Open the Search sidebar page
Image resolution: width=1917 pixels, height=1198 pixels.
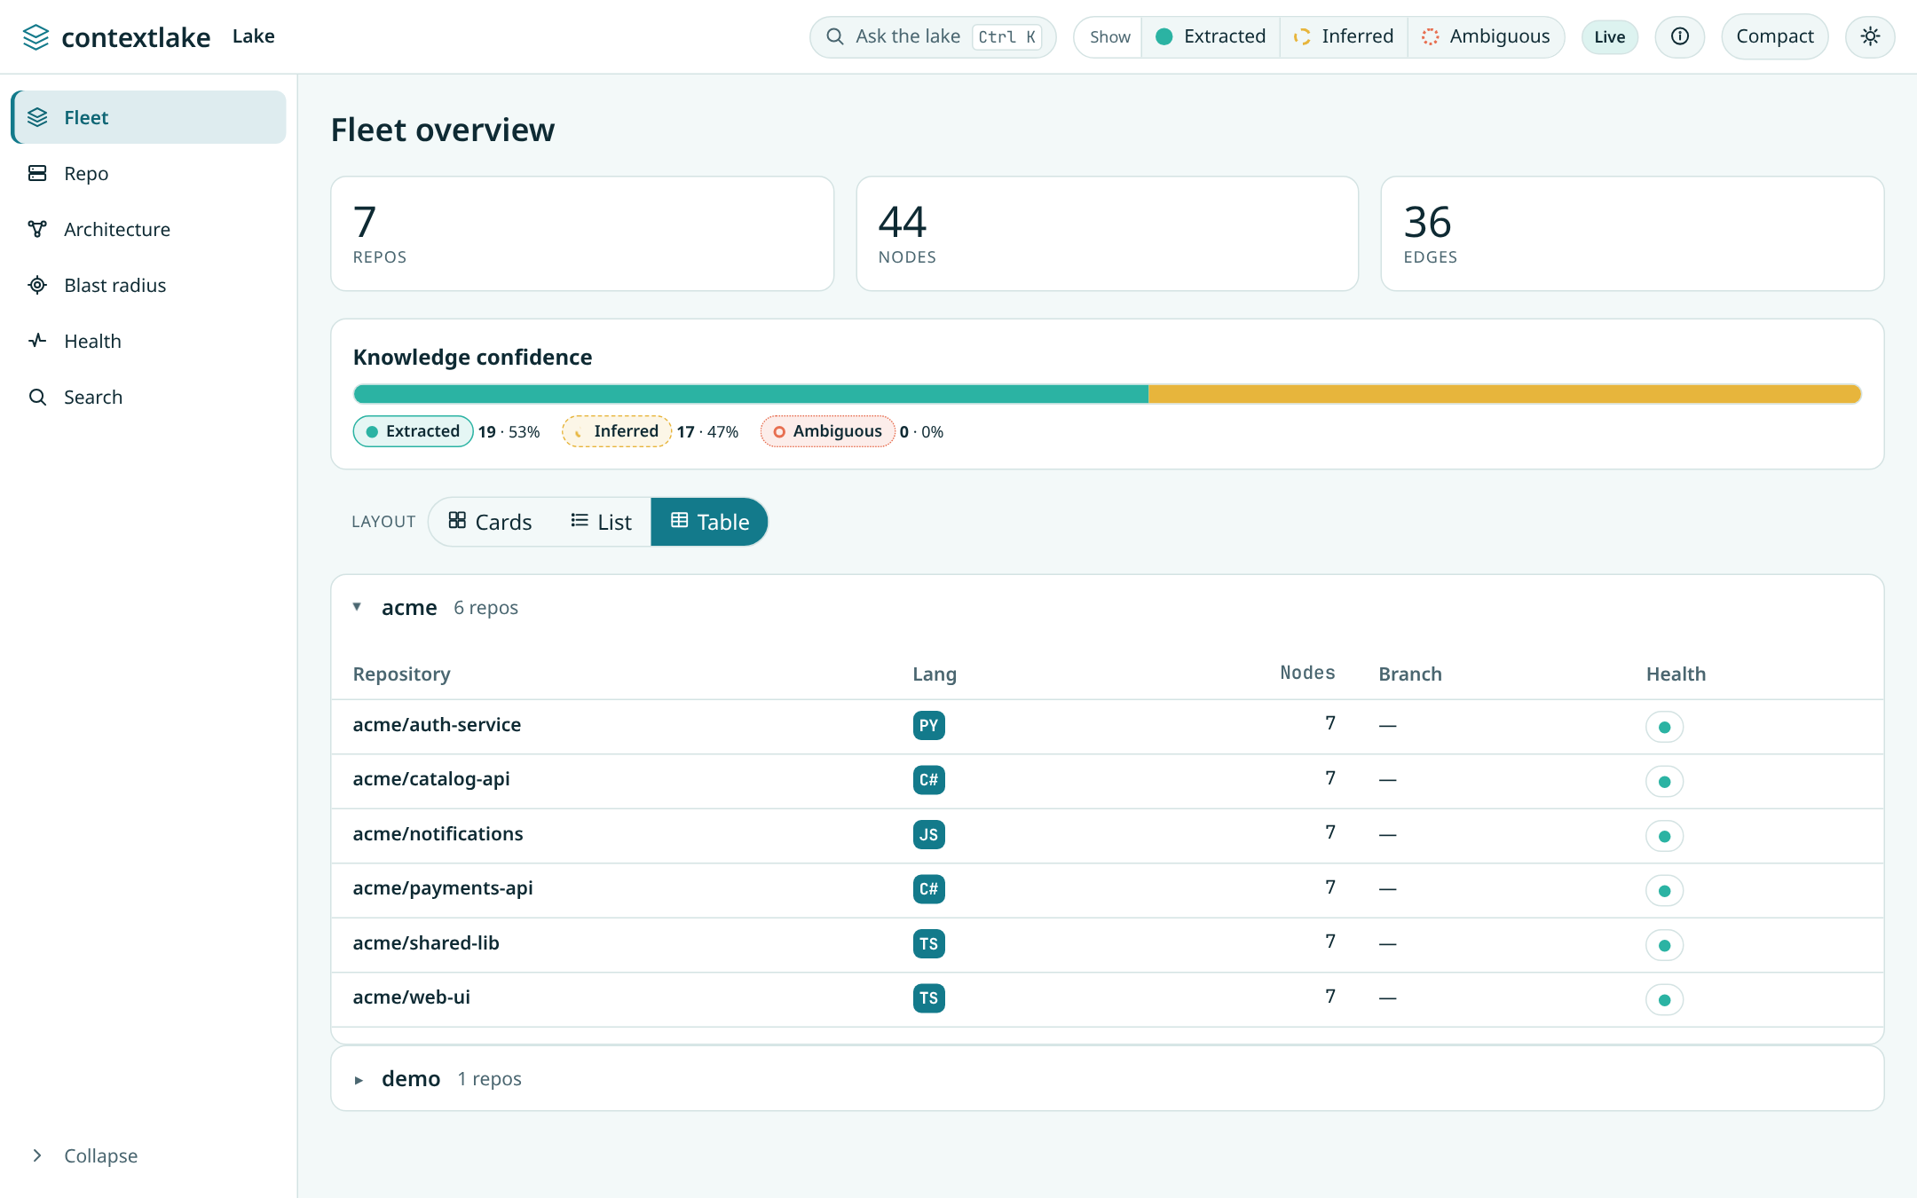coord(148,397)
